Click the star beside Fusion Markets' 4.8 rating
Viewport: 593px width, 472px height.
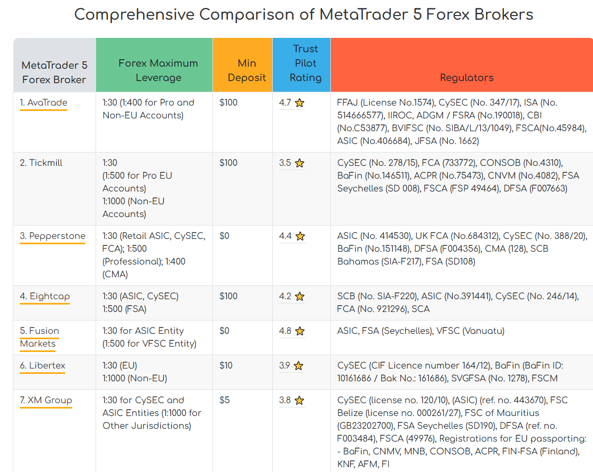click(300, 331)
